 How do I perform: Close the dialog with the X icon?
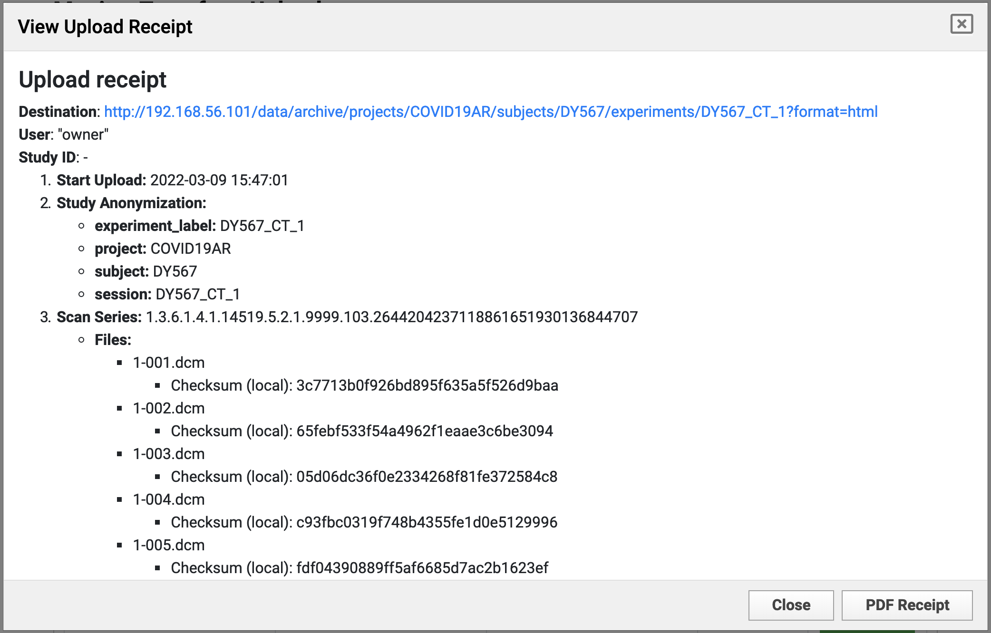961,24
